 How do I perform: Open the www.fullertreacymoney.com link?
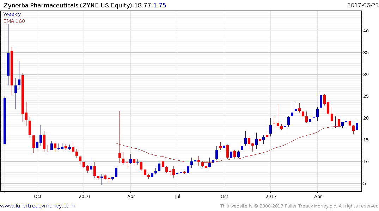click(37, 206)
